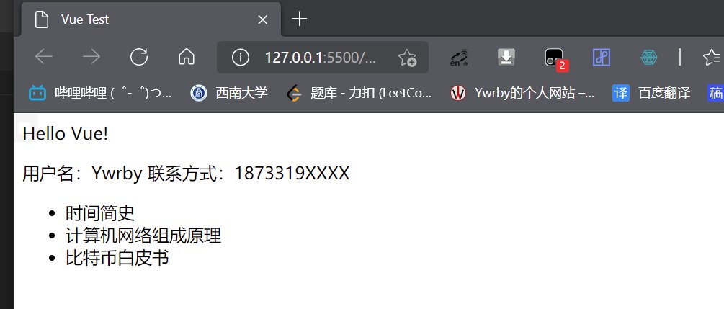
Task: Click the 127.0.0.1:5500 address field
Action: pos(322,58)
